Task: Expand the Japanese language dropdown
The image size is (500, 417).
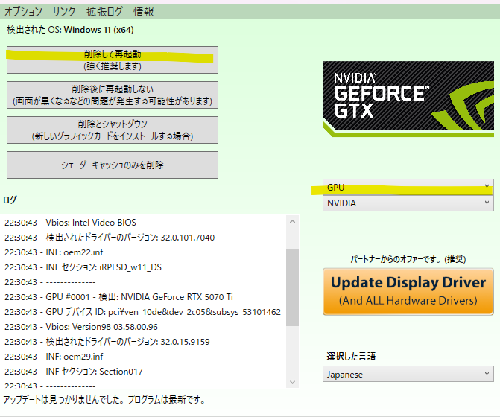Action: point(408,375)
